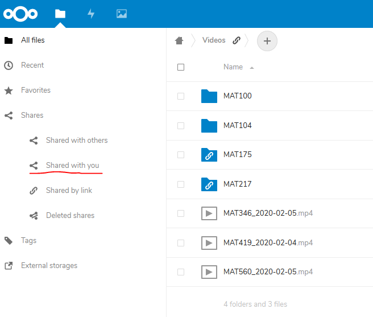Open External storages in sidebar
Image resolution: width=373 pixels, height=317 pixels.
coord(49,265)
